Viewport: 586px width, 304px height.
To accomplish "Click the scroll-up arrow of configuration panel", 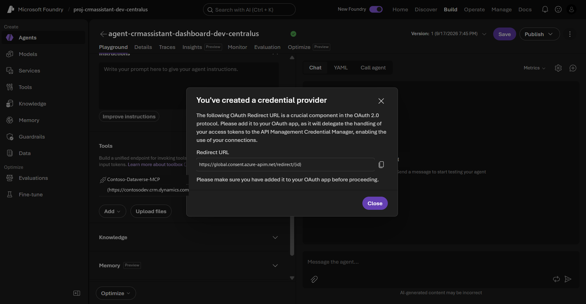I will coord(292,57).
